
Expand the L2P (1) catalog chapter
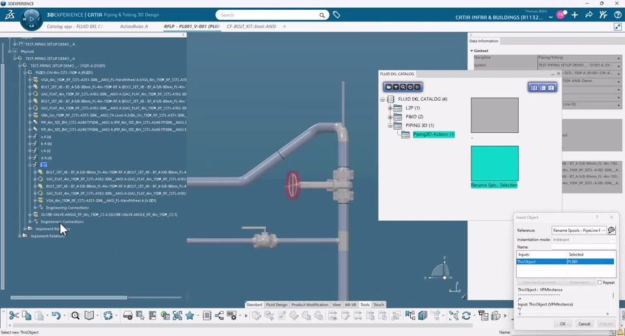pos(390,107)
